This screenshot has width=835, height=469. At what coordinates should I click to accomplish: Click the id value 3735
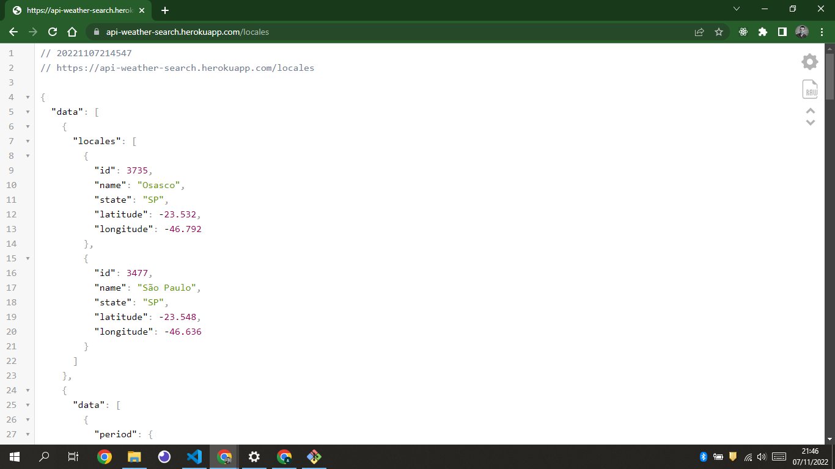[137, 170]
